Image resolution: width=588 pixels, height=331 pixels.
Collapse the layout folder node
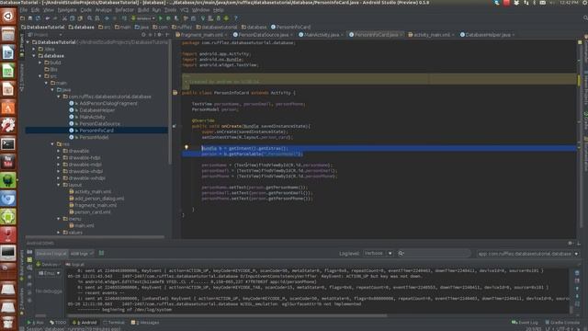[x=59, y=185]
